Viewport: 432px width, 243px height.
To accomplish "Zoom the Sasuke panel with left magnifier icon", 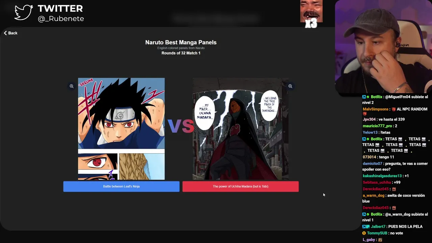I will tap(72, 86).
